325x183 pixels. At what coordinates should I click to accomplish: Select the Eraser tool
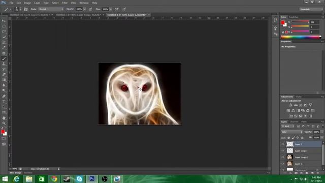pos(4,75)
